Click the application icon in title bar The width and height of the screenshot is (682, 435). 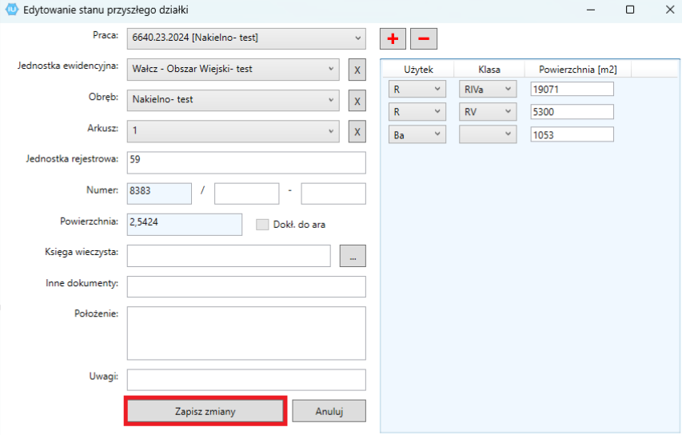tap(11, 10)
